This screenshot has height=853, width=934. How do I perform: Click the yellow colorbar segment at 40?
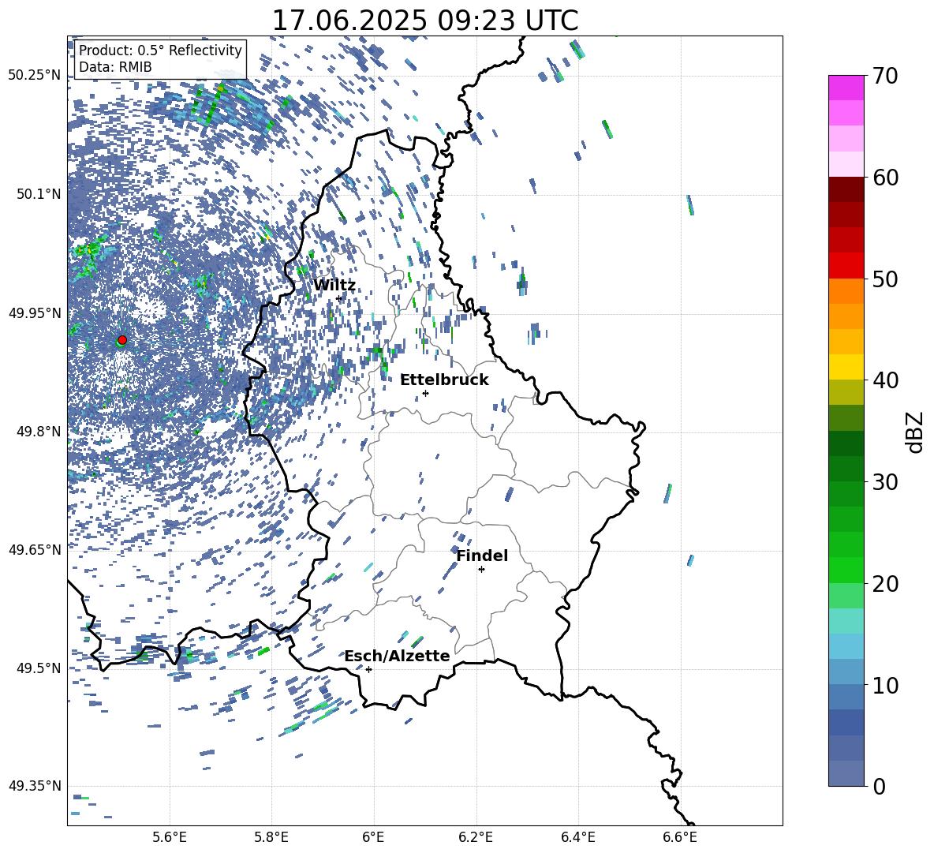(846, 367)
